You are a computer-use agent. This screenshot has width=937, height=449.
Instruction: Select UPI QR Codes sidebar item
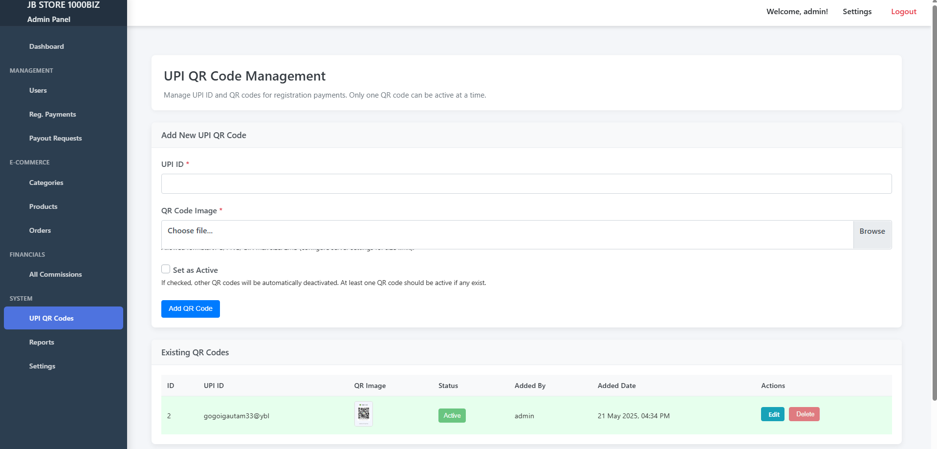(x=51, y=319)
